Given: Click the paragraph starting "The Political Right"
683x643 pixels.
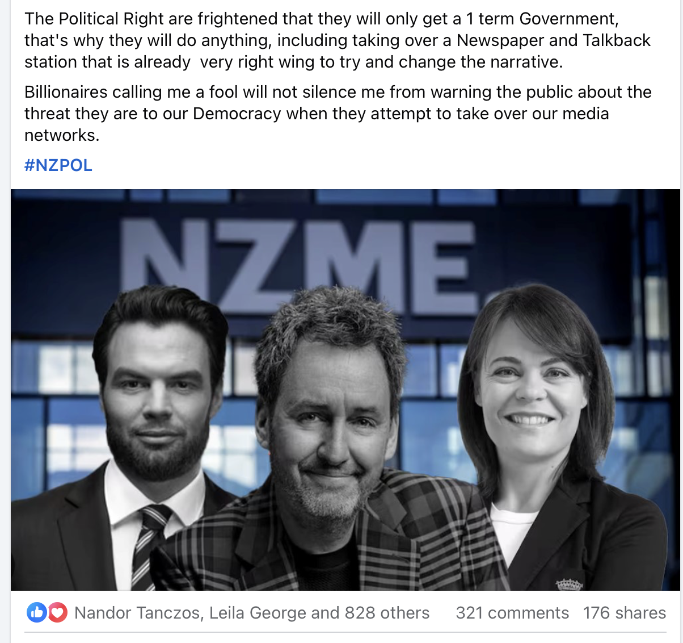Looking at the screenshot, I should pos(338,40).
